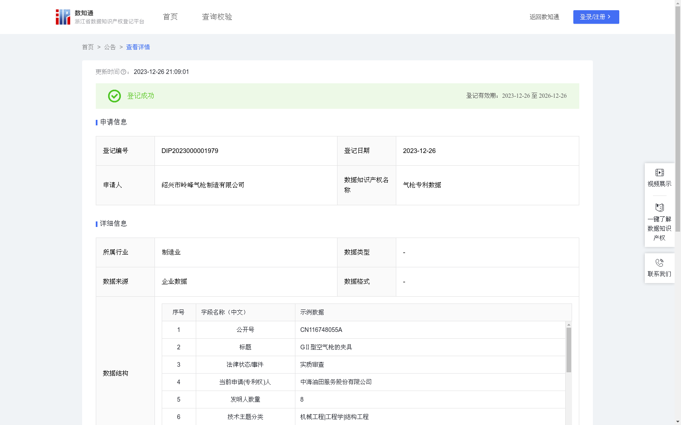681x425 pixels.
Task: Click the 登记日期 value 2023-12-26
Action: click(x=419, y=151)
